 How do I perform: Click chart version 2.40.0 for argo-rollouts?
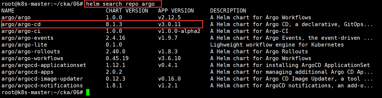pyautogui.click(x=116, y=52)
